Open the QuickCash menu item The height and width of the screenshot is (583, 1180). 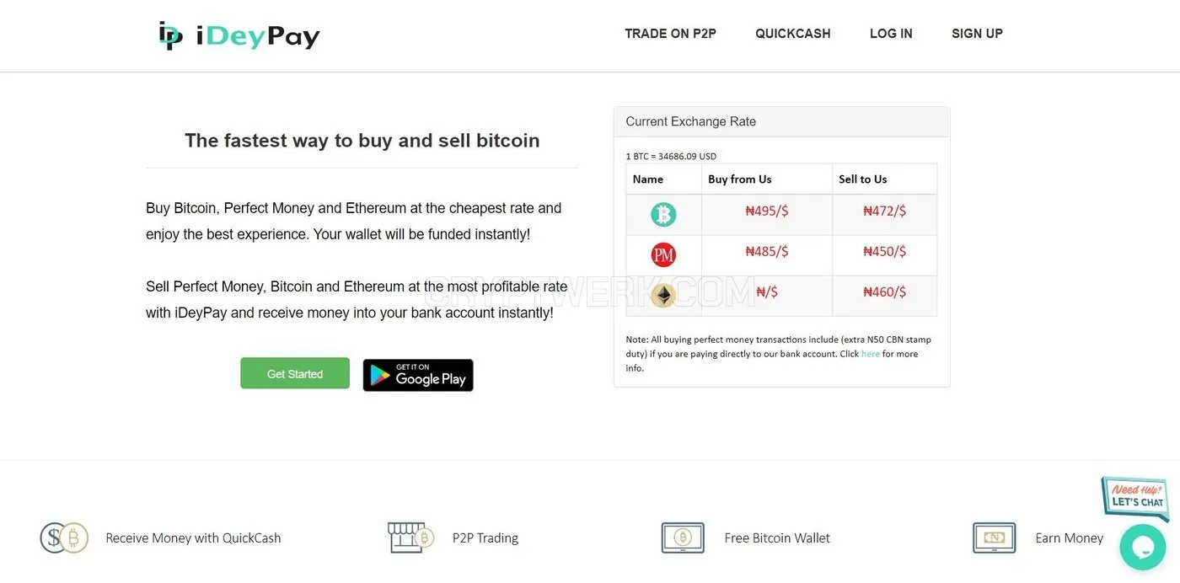(x=793, y=34)
